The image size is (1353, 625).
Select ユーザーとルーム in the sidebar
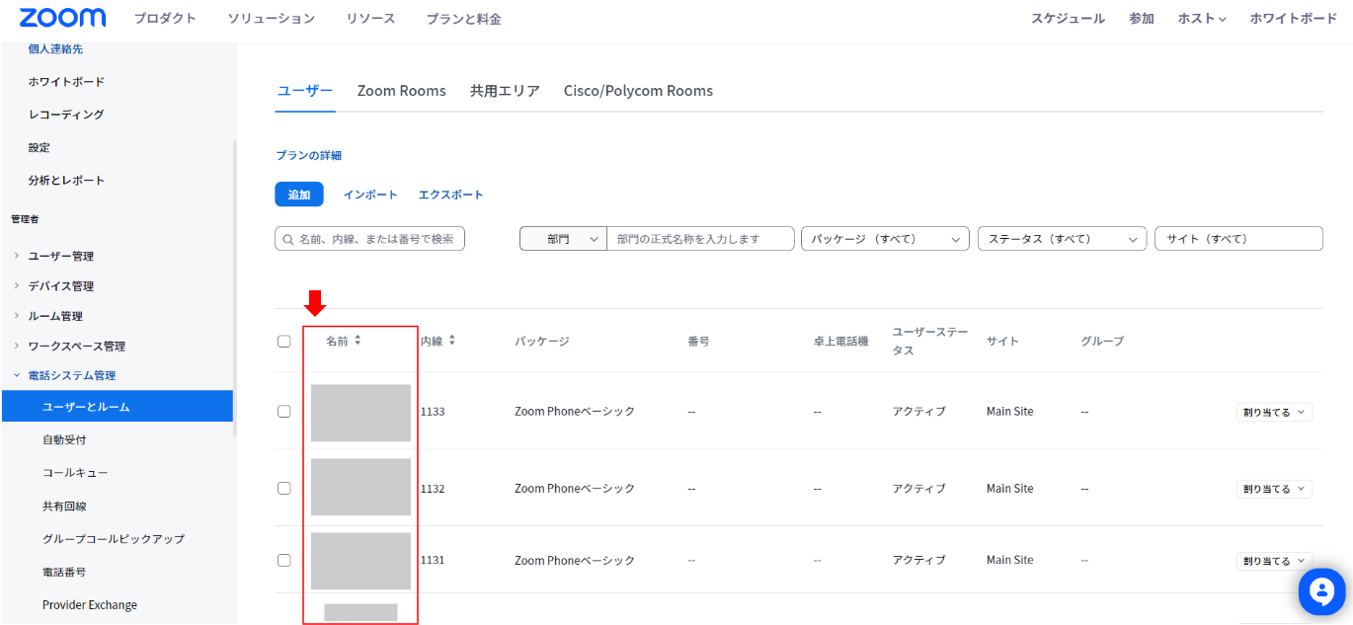[117, 406]
